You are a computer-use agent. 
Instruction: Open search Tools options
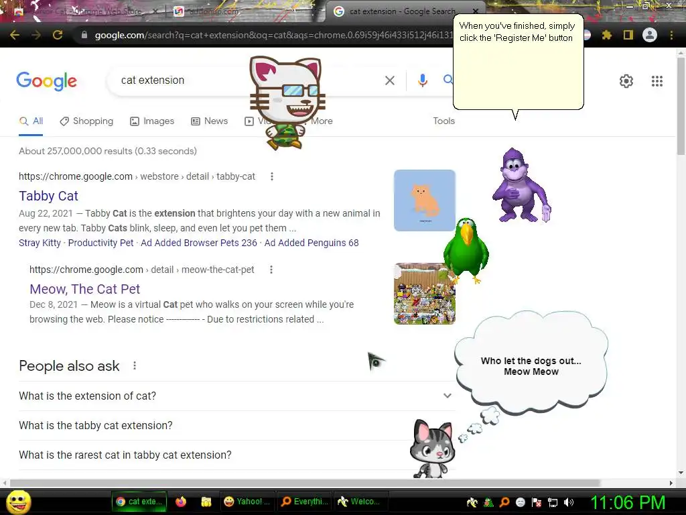click(x=443, y=121)
